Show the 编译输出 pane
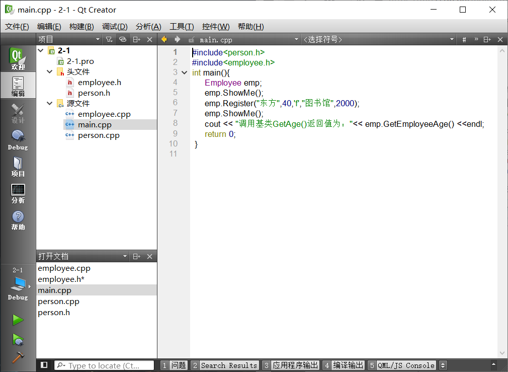Viewport: 508px width, 372px height. [x=344, y=365]
